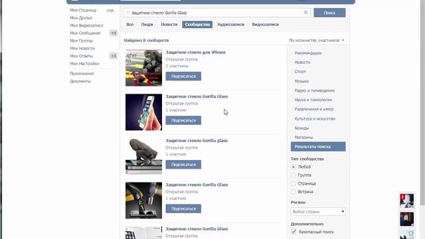Subscribe to the group with crouching gorilla image
425x239 pixels.
click(183, 165)
